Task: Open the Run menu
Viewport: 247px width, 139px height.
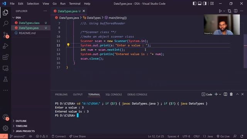Action: click(x=63, y=3)
